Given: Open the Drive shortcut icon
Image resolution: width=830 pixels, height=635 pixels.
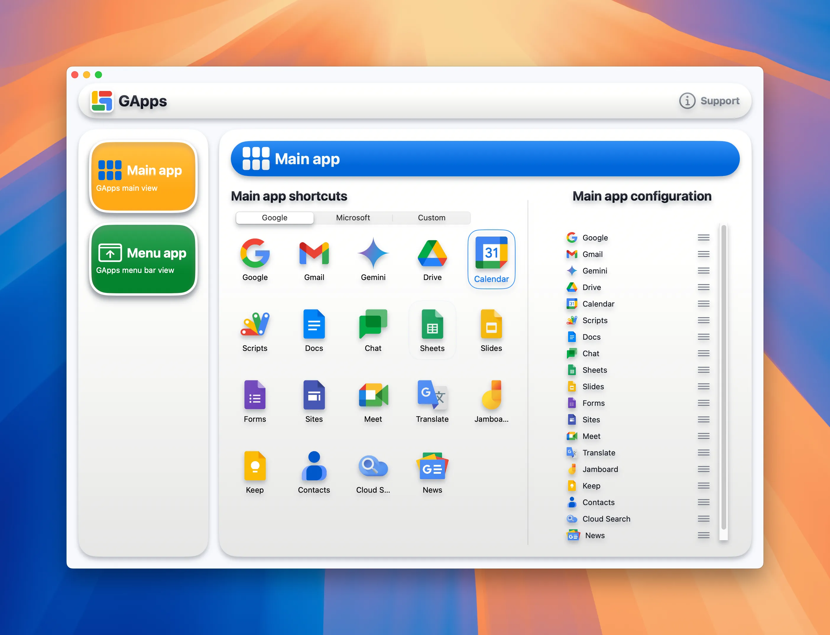Looking at the screenshot, I should coord(432,254).
